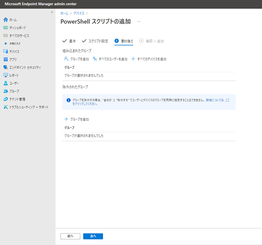Select the 確認 + 追加 step tab

coord(152,41)
